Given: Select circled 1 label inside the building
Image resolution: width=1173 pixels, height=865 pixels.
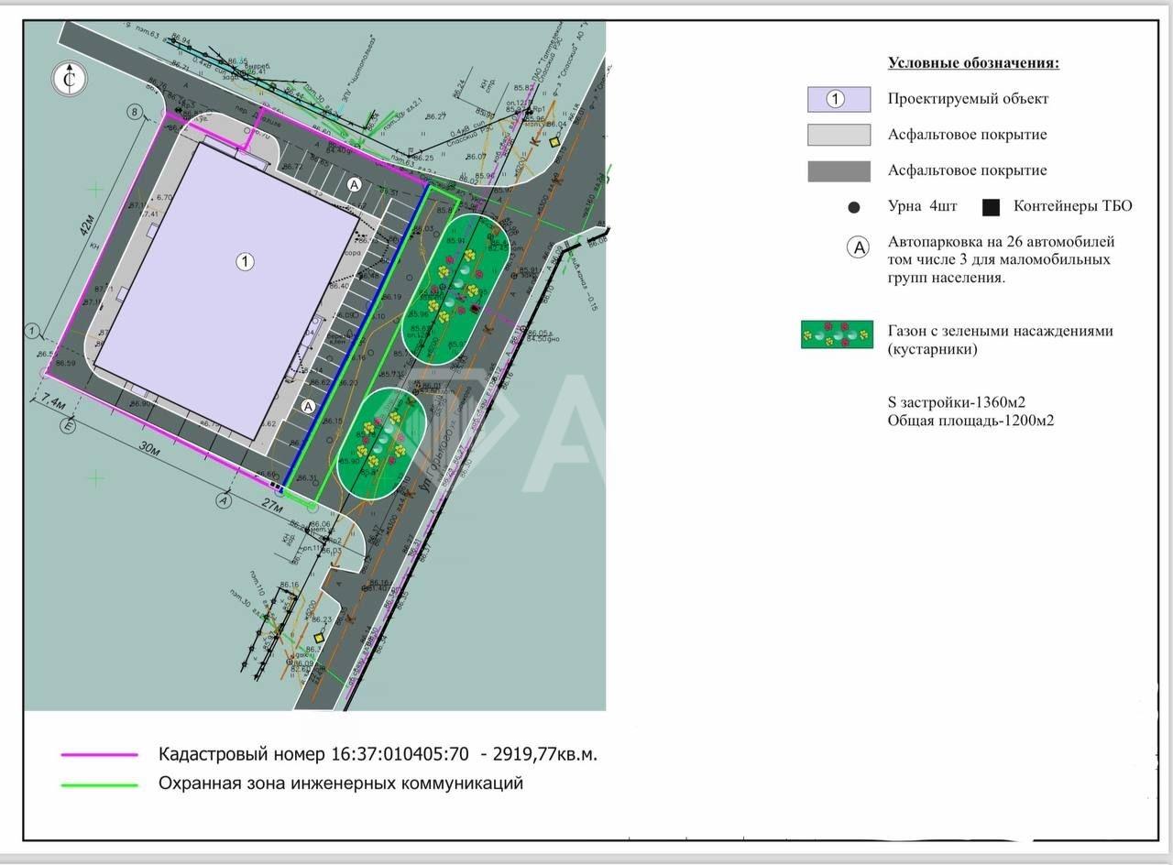Looking at the screenshot, I should pyautogui.click(x=245, y=262).
